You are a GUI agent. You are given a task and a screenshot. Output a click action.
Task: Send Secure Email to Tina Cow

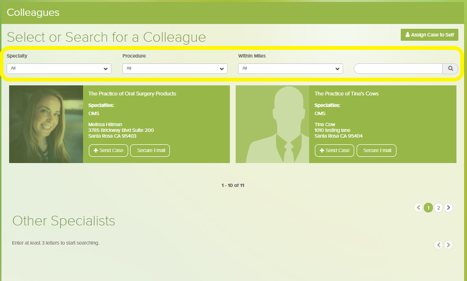(x=377, y=151)
